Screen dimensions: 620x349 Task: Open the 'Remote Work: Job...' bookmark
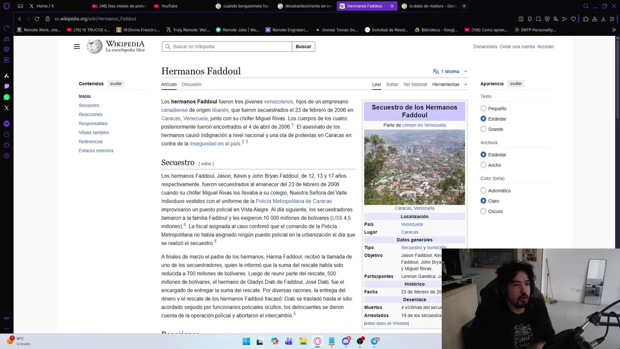39,30
